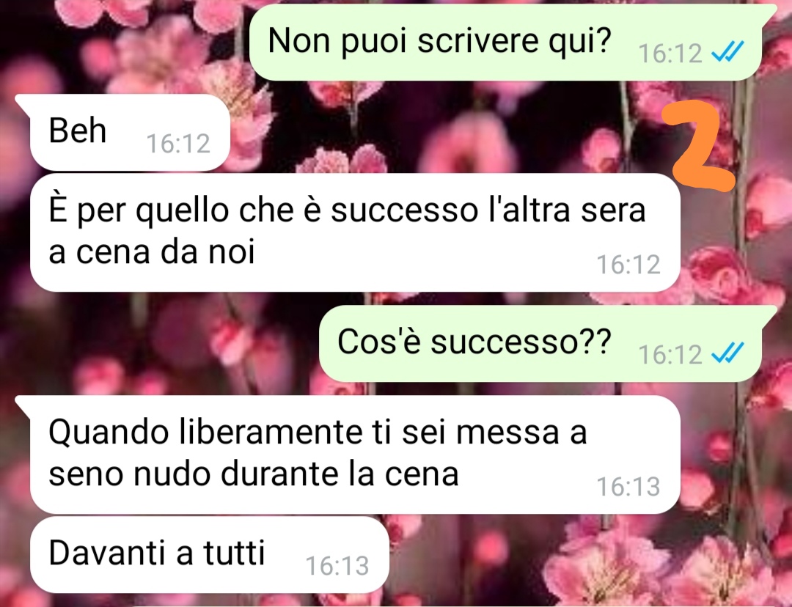Click the 16:12 timestamp next to 'Beh'

tap(178, 144)
